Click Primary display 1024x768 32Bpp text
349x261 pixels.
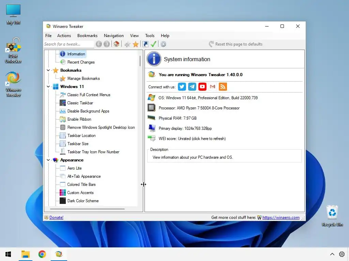[x=185, y=128]
